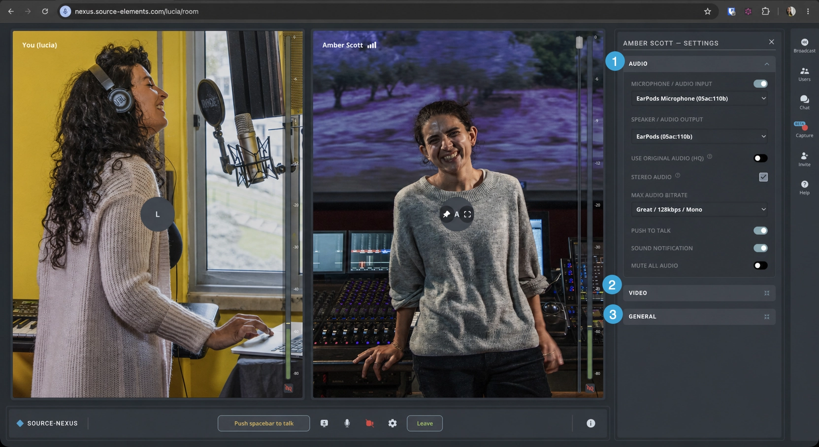Image resolution: width=819 pixels, height=447 pixels.
Task: Open the Broadcast panel icon
Action: point(804,45)
